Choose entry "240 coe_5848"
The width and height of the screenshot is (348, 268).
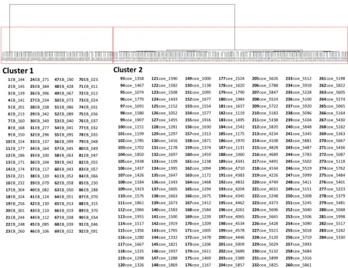pyautogui.click(x=298, y=127)
